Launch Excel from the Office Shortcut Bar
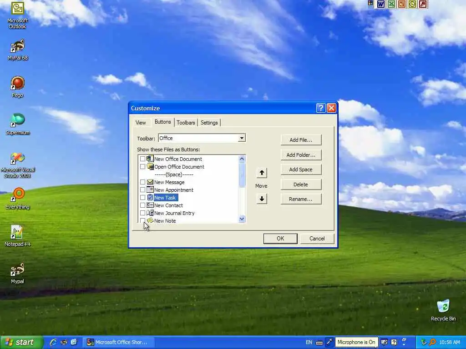This screenshot has height=349, width=466. 391,4
